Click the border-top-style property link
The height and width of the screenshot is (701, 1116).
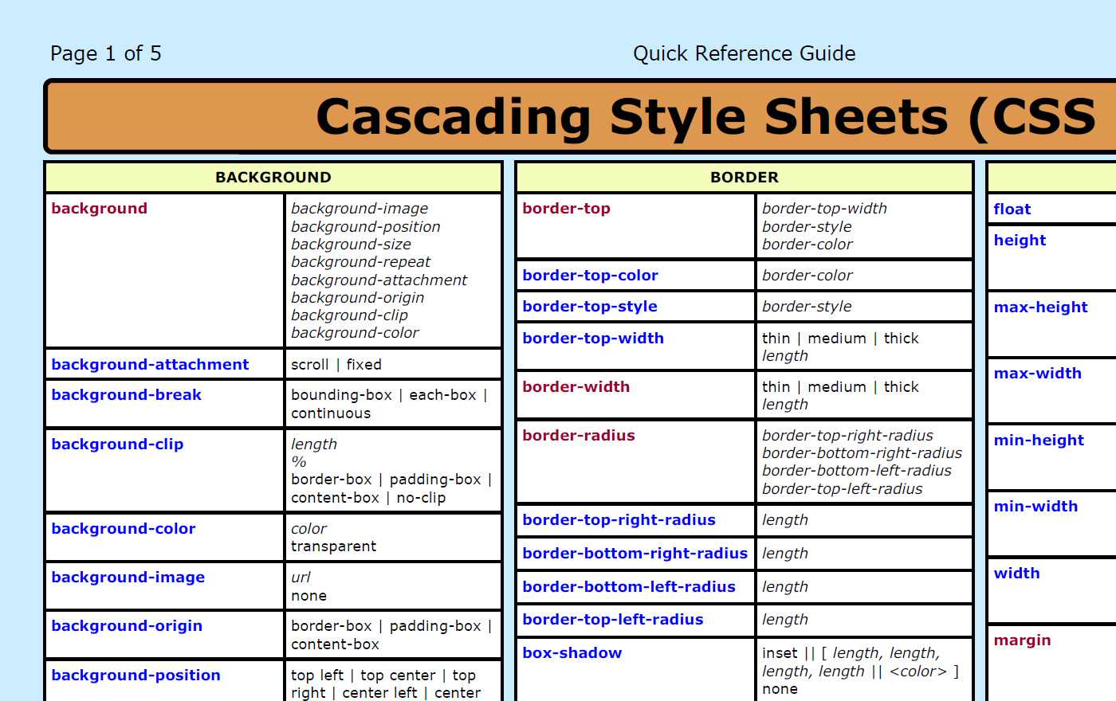point(590,307)
